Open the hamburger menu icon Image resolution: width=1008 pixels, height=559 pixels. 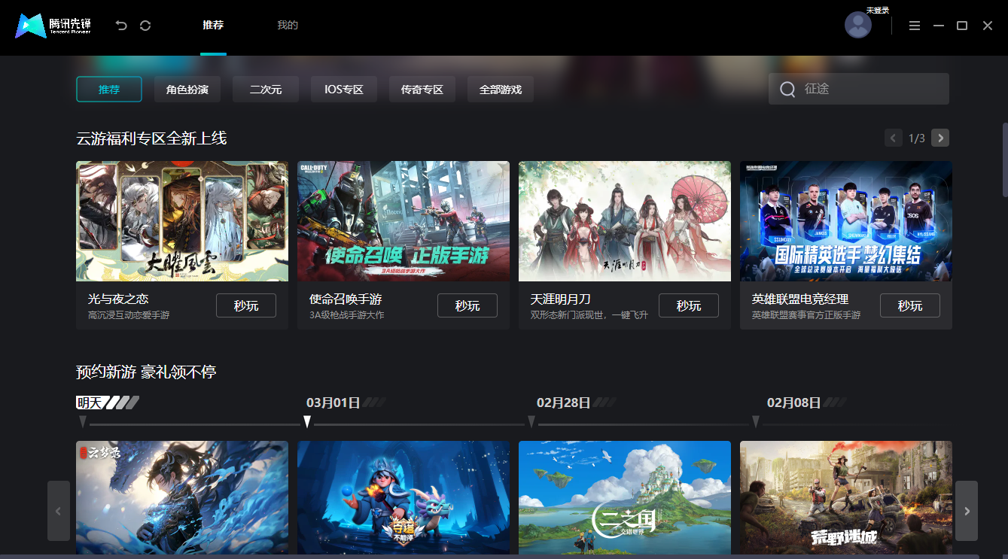(x=914, y=25)
